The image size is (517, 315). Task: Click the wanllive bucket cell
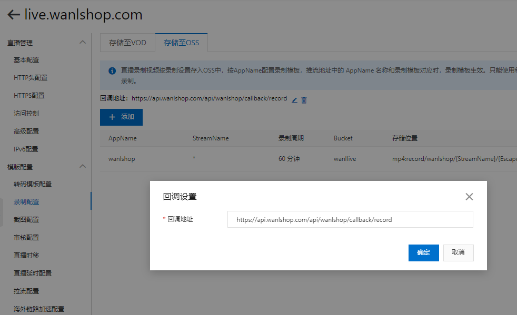coord(345,159)
